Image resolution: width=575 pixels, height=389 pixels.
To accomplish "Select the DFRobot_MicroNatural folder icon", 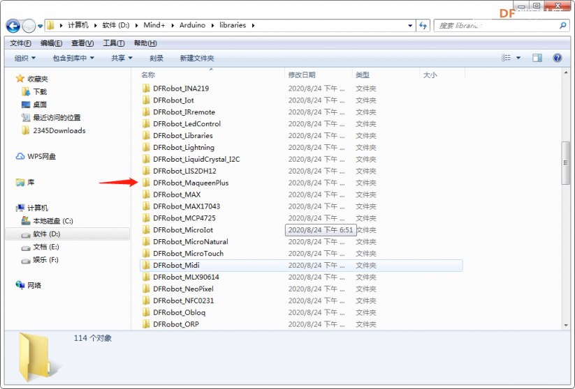I will [x=146, y=241].
